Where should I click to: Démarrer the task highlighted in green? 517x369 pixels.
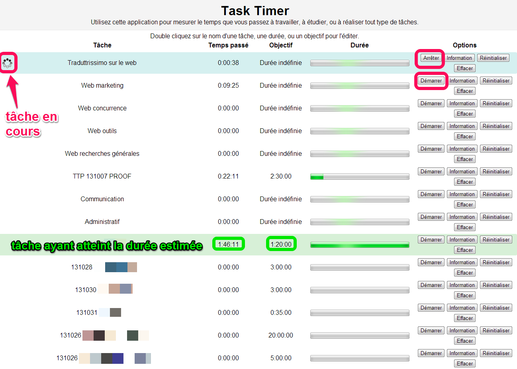[x=431, y=239]
